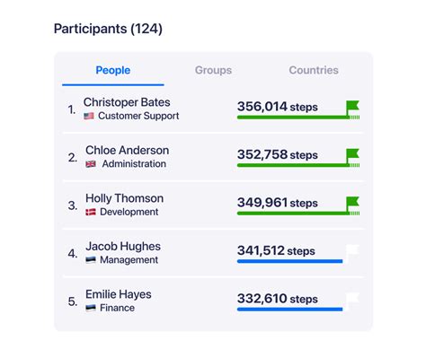Select participant Chloe Anderson
426x349 pixels.
pyautogui.click(x=128, y=151)
